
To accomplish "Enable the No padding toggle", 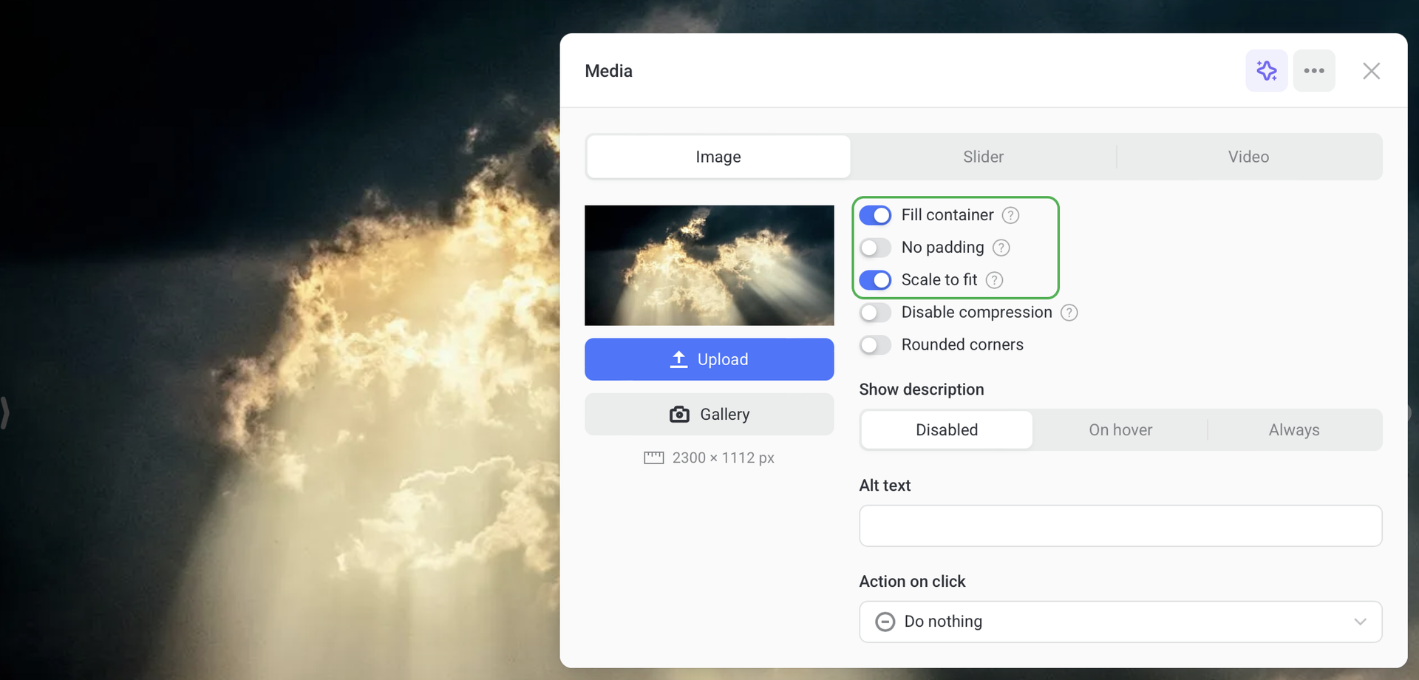I will click(875, 248).
